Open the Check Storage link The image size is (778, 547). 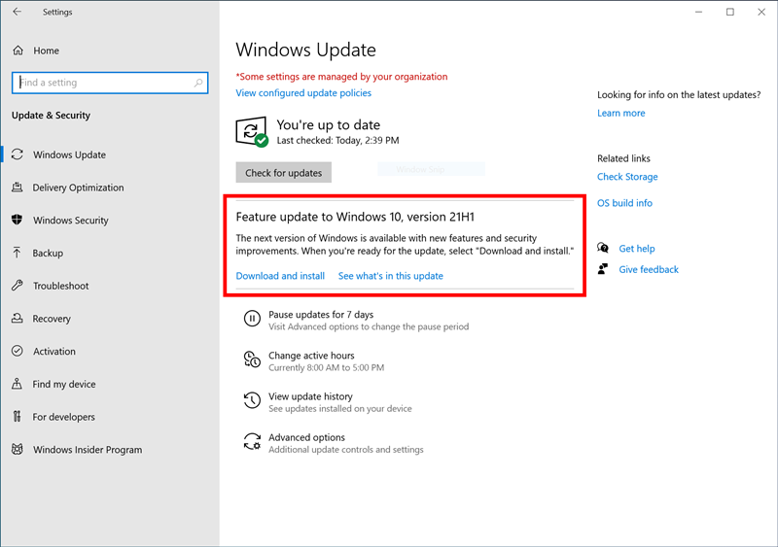pos(627,177)
